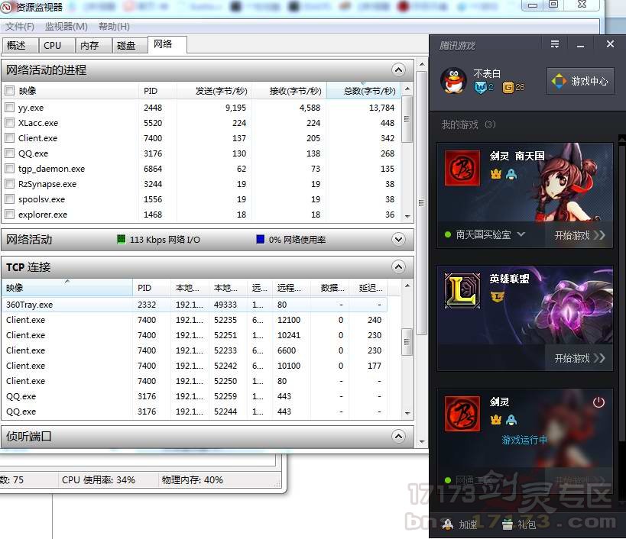The width and height of the screenshot is (626, 539).
Task: Check the XLacc.exe process checkbox
Action: [10, 122]
